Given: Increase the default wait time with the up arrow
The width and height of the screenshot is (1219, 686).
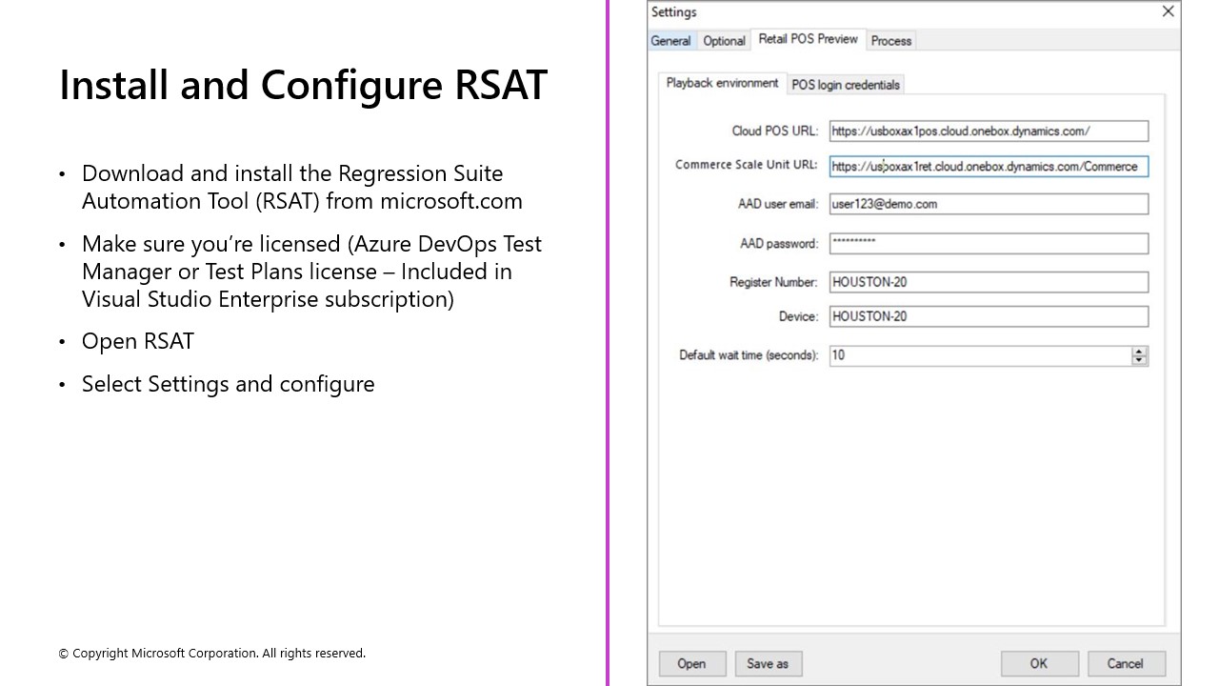Looking at the screenshot, I should pyautogui.click(x=1140, y=352).
